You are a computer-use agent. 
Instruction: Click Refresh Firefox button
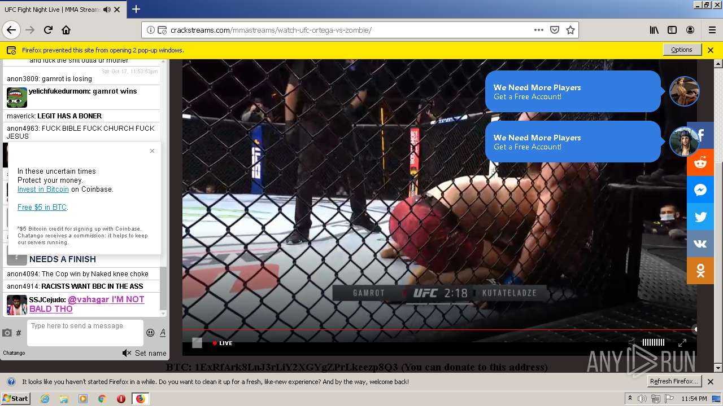pyautogui.click(x=674, y=381)
